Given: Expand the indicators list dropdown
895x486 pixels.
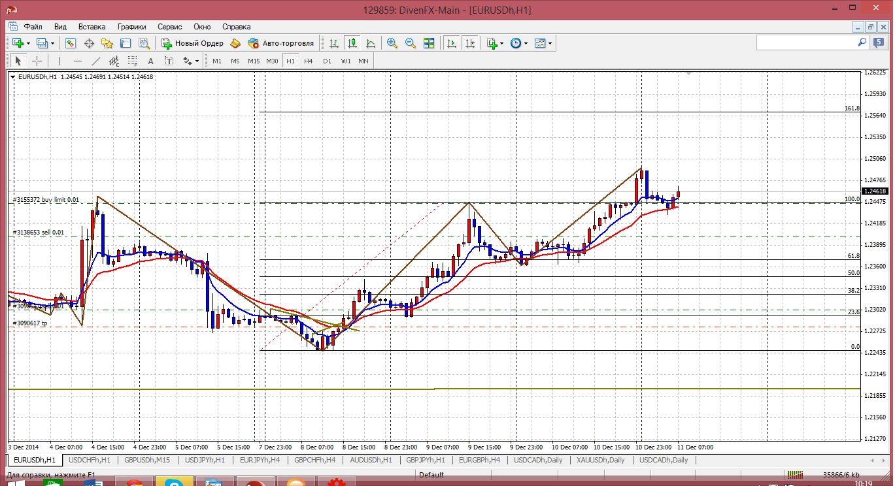Looking at the screenshot, I should [501, 43].
